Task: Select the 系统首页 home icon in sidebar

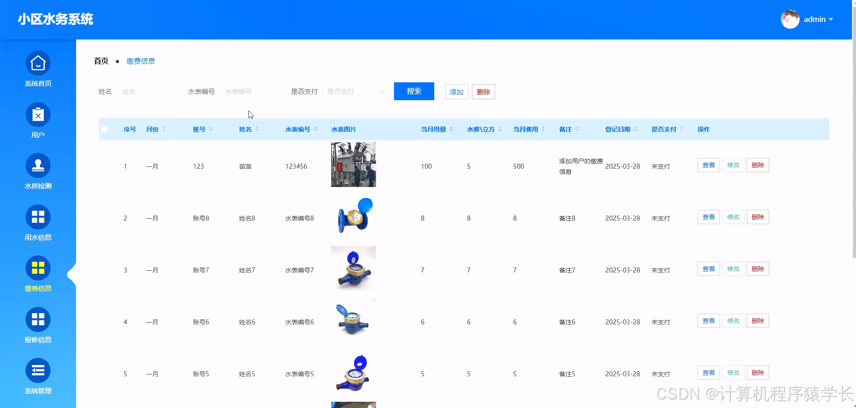Action: pyautogui.click(x=38, y=64)
